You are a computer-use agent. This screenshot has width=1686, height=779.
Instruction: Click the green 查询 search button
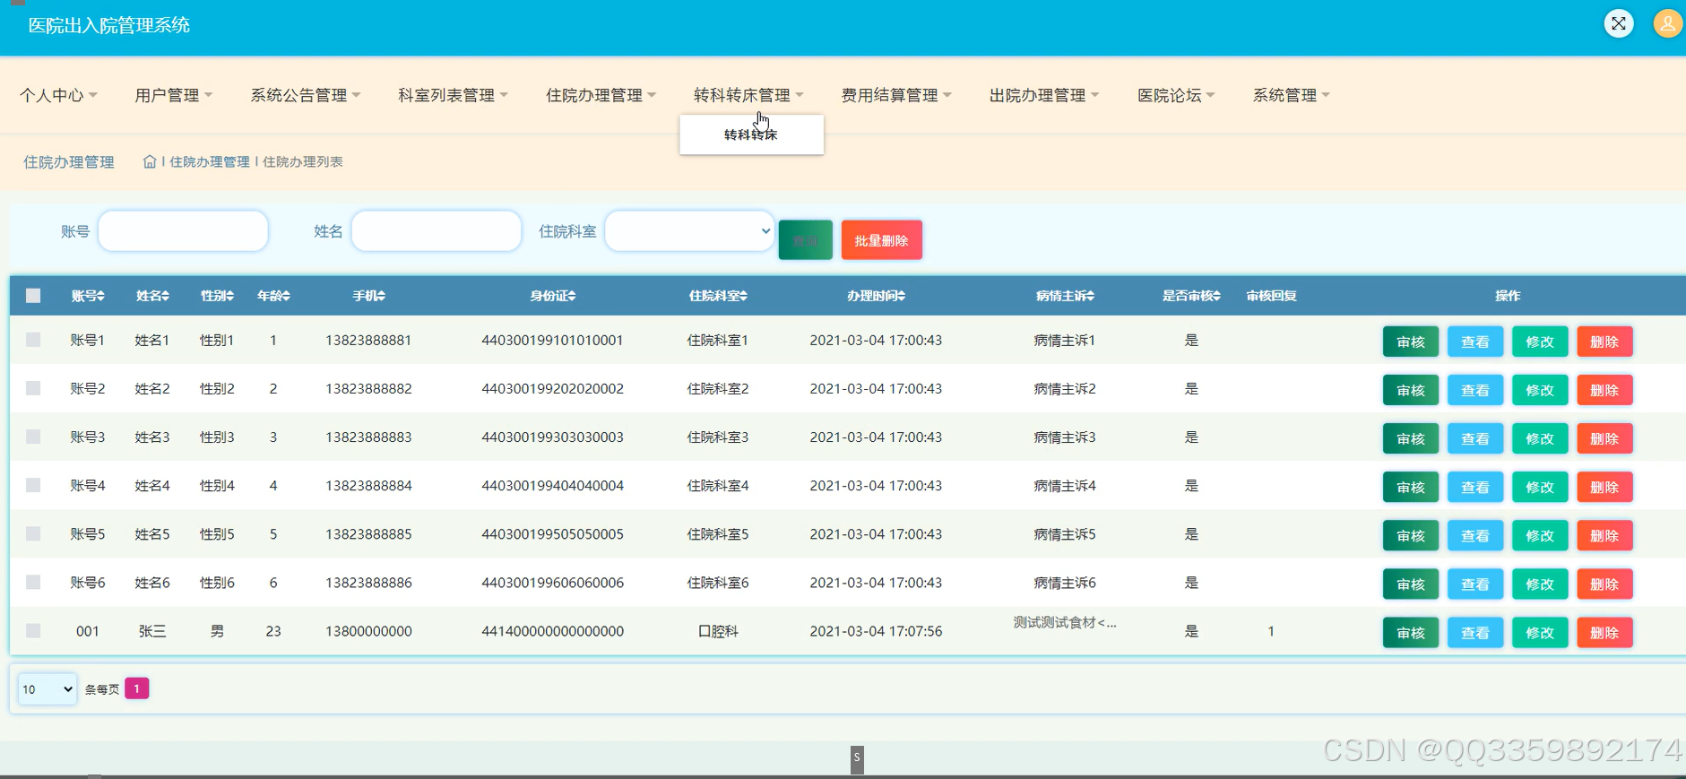pos(806,240)
